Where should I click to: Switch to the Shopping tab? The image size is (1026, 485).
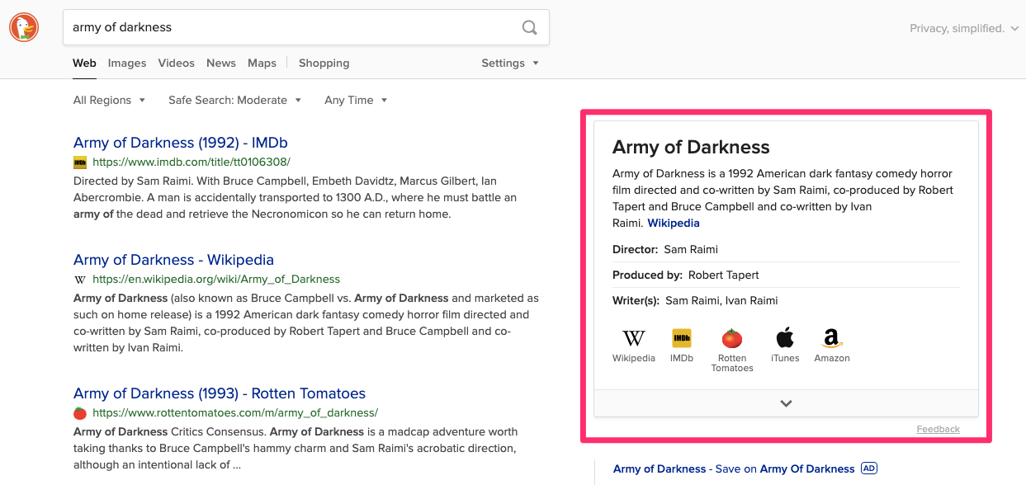pyautogui.click(x=324, y=64)
